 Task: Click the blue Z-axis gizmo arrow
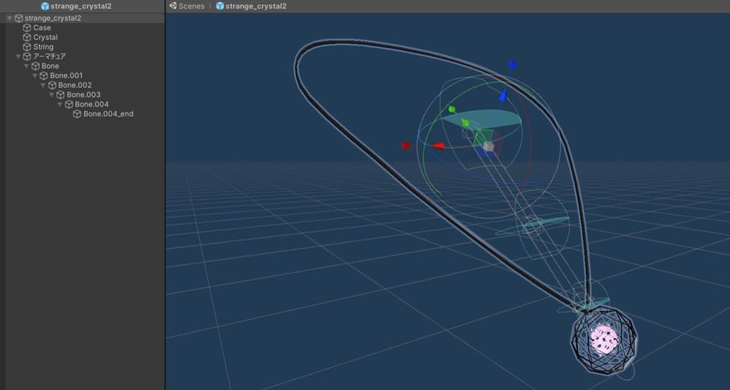[503, 95]
